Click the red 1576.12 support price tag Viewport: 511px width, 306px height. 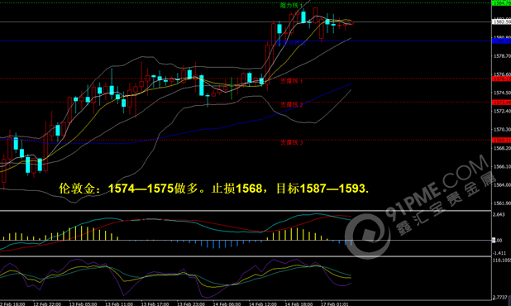pyautogui.click(x=501, y=79)
